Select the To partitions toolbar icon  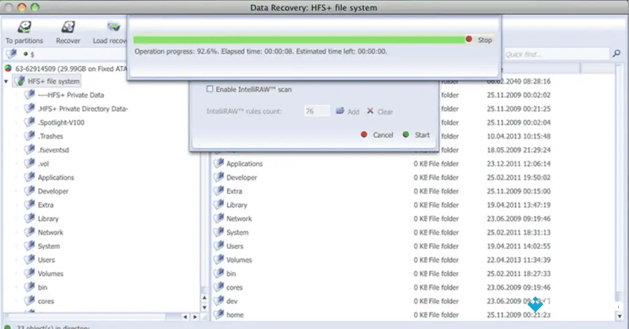click(x=25, y=27)
